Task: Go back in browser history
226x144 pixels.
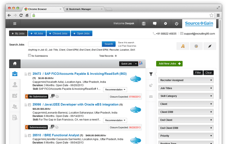Action: coord(9,15)
